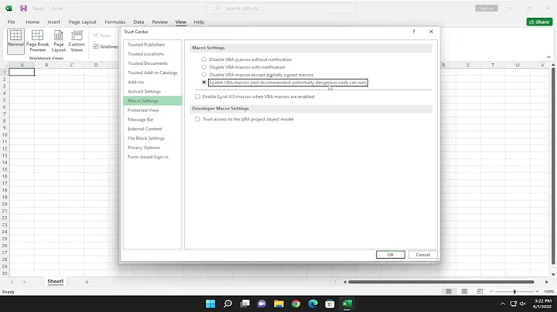Open the Review ribbon tab
Image resolution: width=557 pixels, height=312 pixels.
160,22
